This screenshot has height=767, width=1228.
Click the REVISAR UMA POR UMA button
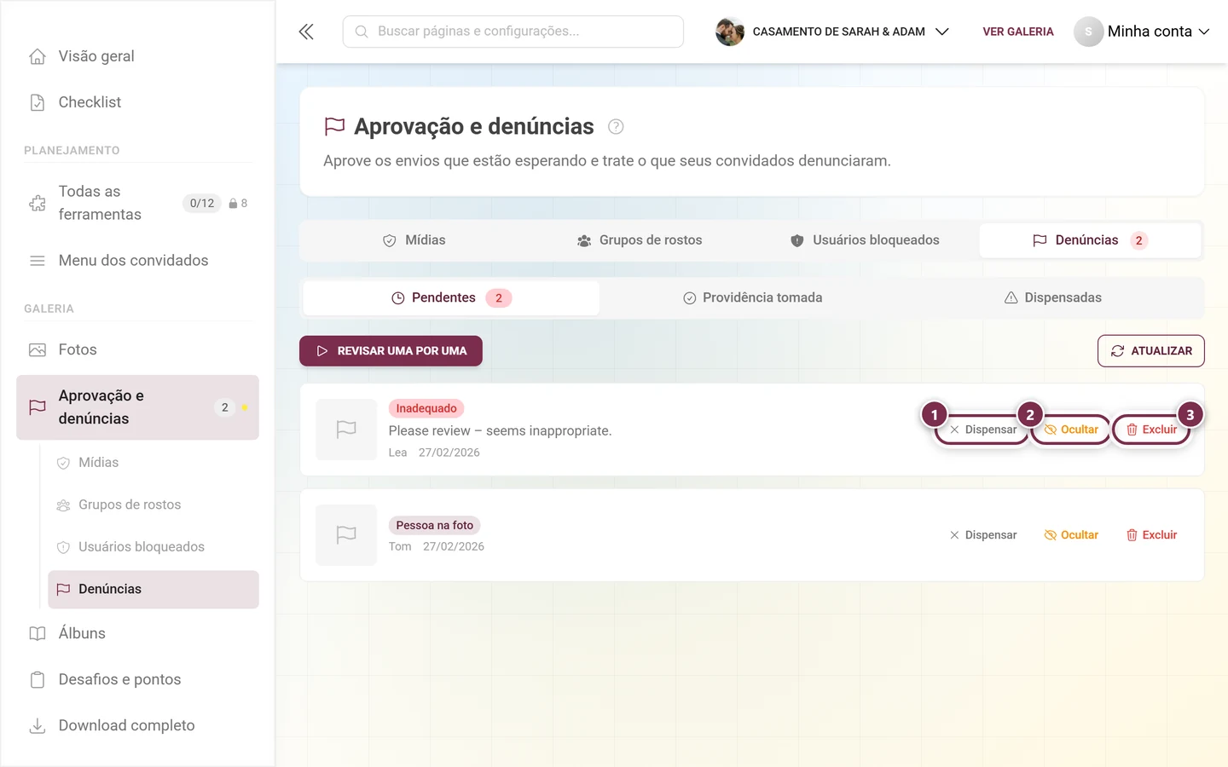pos(391,351)
